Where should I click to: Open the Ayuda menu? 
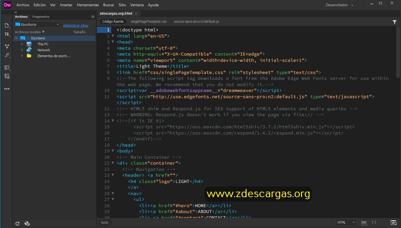(x=153, y=5)
